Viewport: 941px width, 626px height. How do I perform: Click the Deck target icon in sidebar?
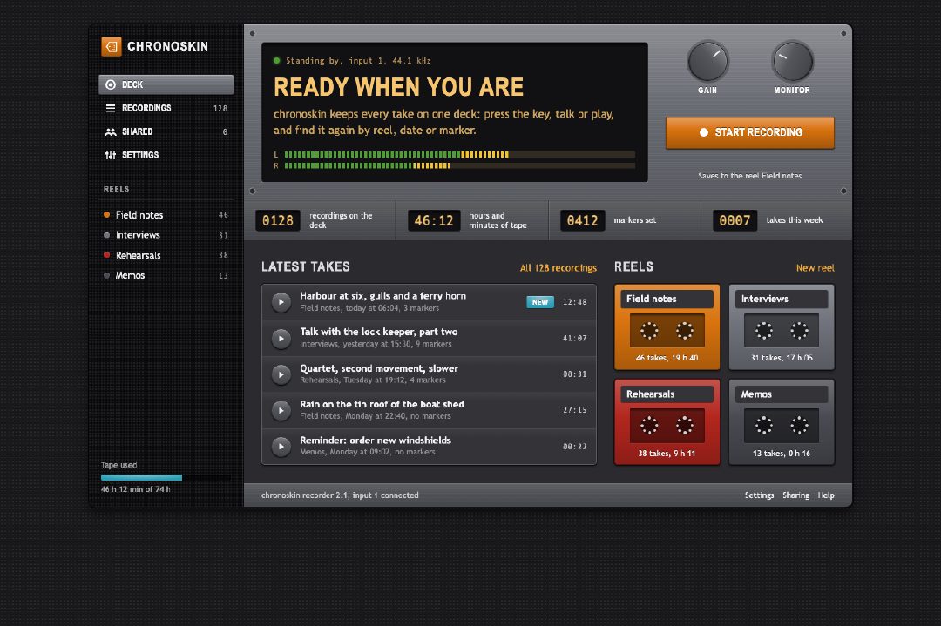click(111, 84)
